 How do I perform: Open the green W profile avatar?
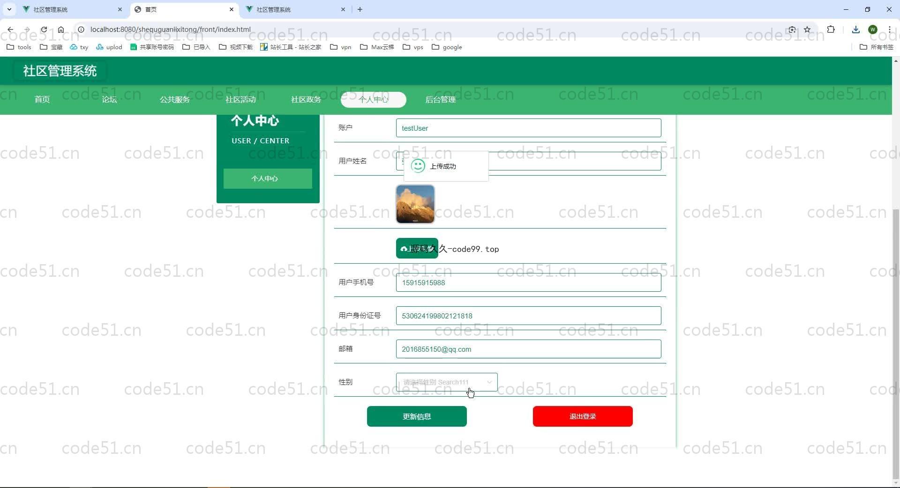(x=873, y=30)
